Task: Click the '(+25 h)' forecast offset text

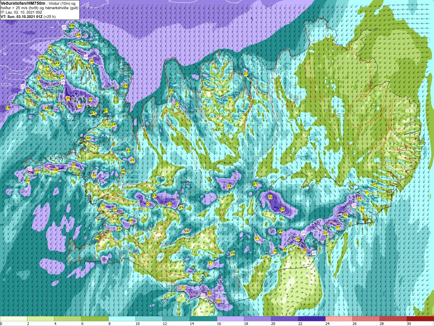Action: (50, 16)
